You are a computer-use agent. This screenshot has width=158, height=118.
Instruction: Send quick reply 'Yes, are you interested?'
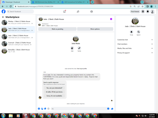point(54,88)
